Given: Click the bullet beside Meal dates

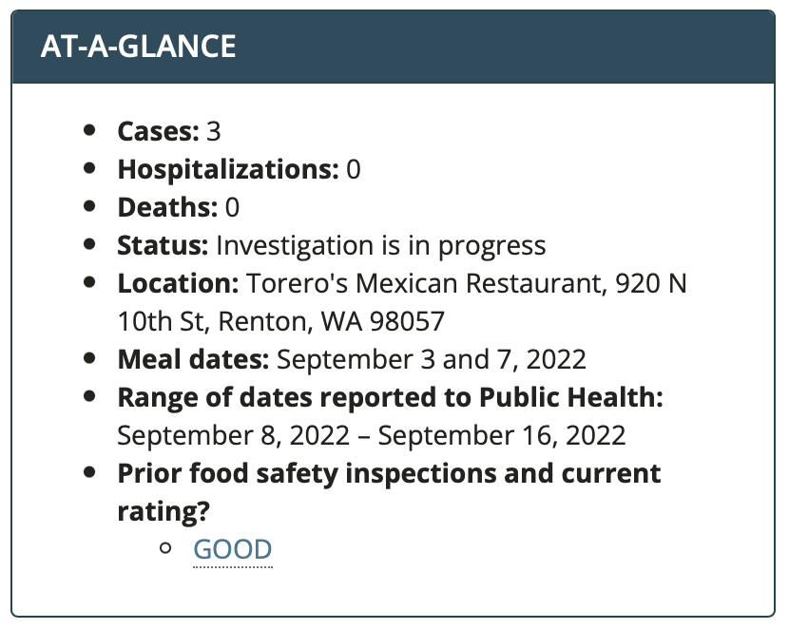Looking at the screenshot, I should point(89,358).
